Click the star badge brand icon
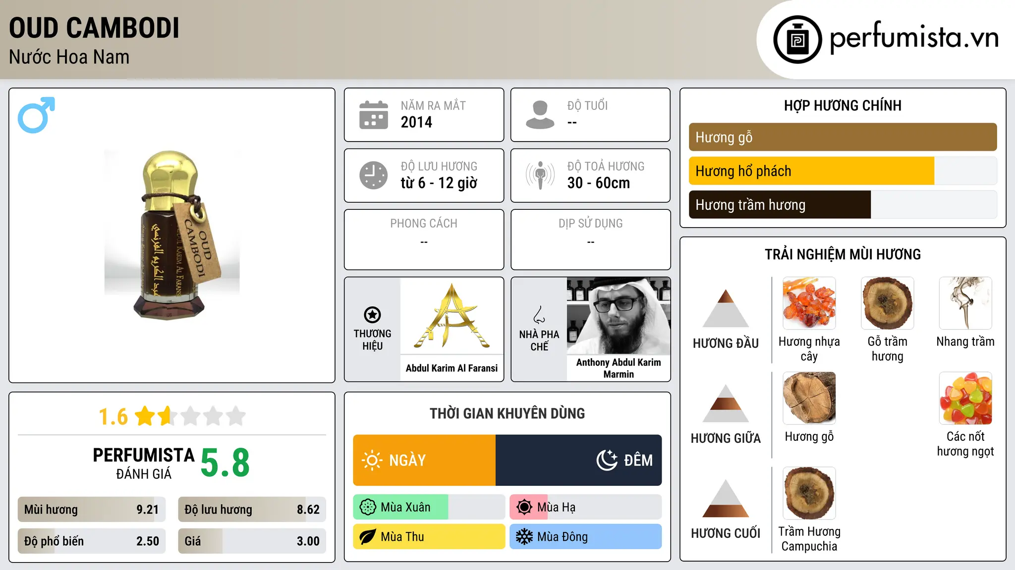 coord(372,315)
